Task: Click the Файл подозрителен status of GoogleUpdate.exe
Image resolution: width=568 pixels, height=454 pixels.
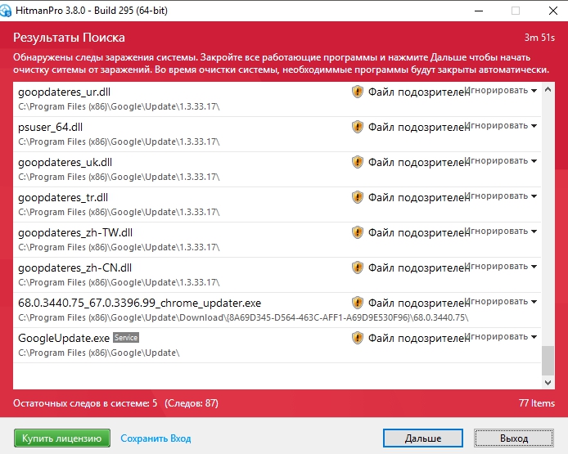Action: [418, 338]
